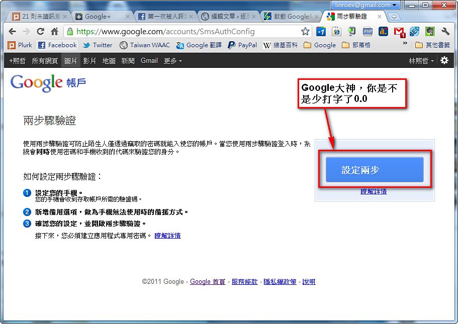The image size is (458, 324).
Task: Open the Taiwan WAAC bookmark
Action: pos(145,45)
